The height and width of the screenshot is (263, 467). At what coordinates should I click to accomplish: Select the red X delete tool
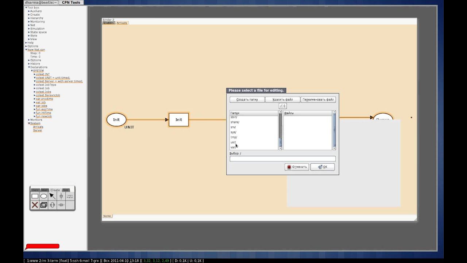[x=35, y=205]
